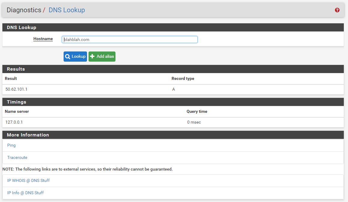Click the red help question mark icon

(x=337, y=10)
